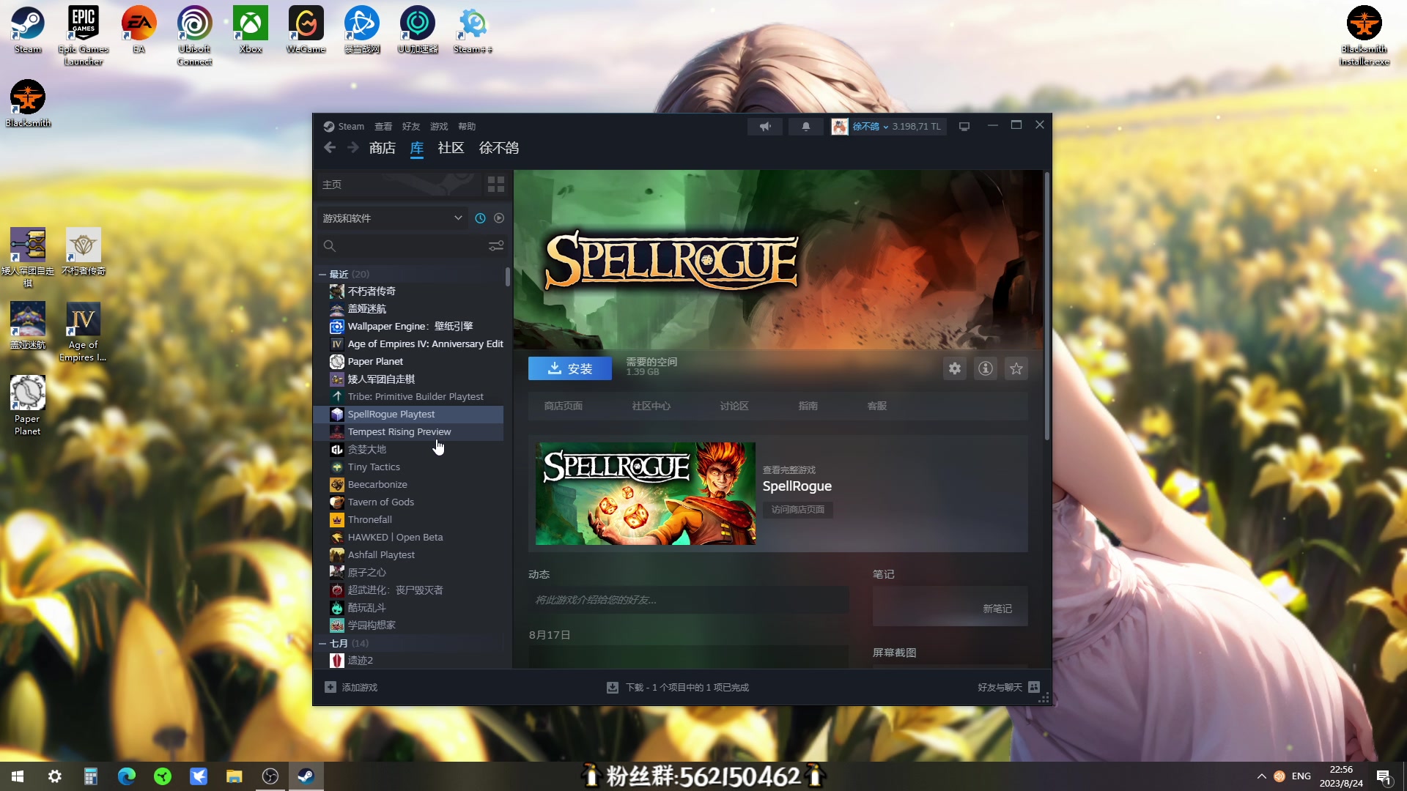Screen dimensions: 1407x791
Task: Click the 安装 install button
Action: tap(570, 368)
